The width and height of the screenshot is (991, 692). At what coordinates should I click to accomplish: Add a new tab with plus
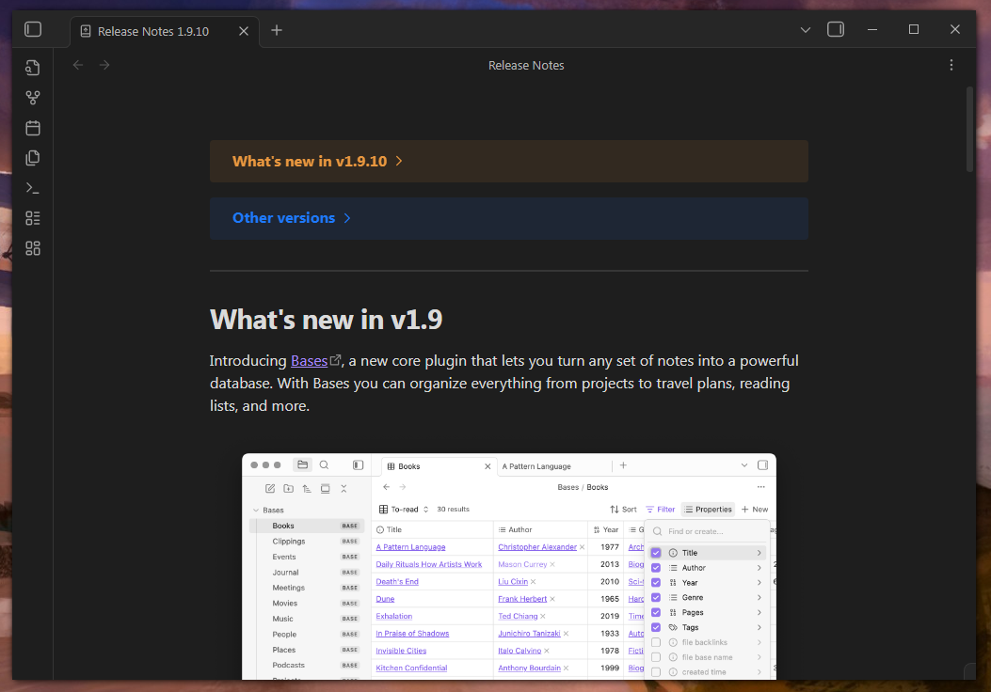(276, 30)
